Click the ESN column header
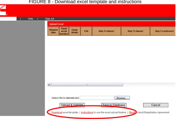Screen dimensions: 178x119 (x=86, y=31)
